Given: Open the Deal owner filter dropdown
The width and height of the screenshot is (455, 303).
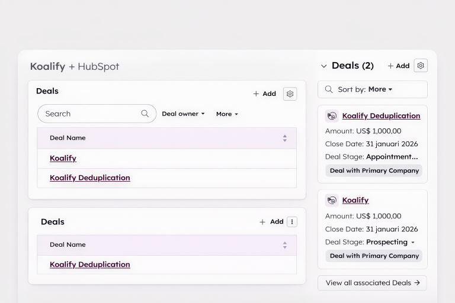Looking at the screenshot, I should 183,114.
